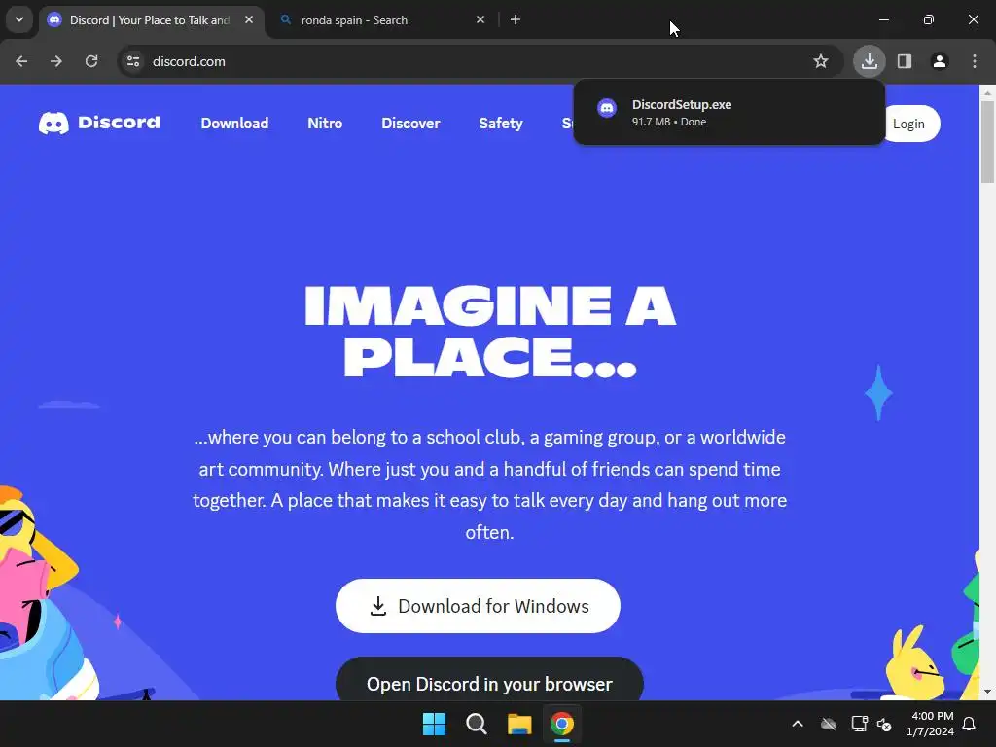
Task: Open the network tray icon
Action: [x=859, y=724]
